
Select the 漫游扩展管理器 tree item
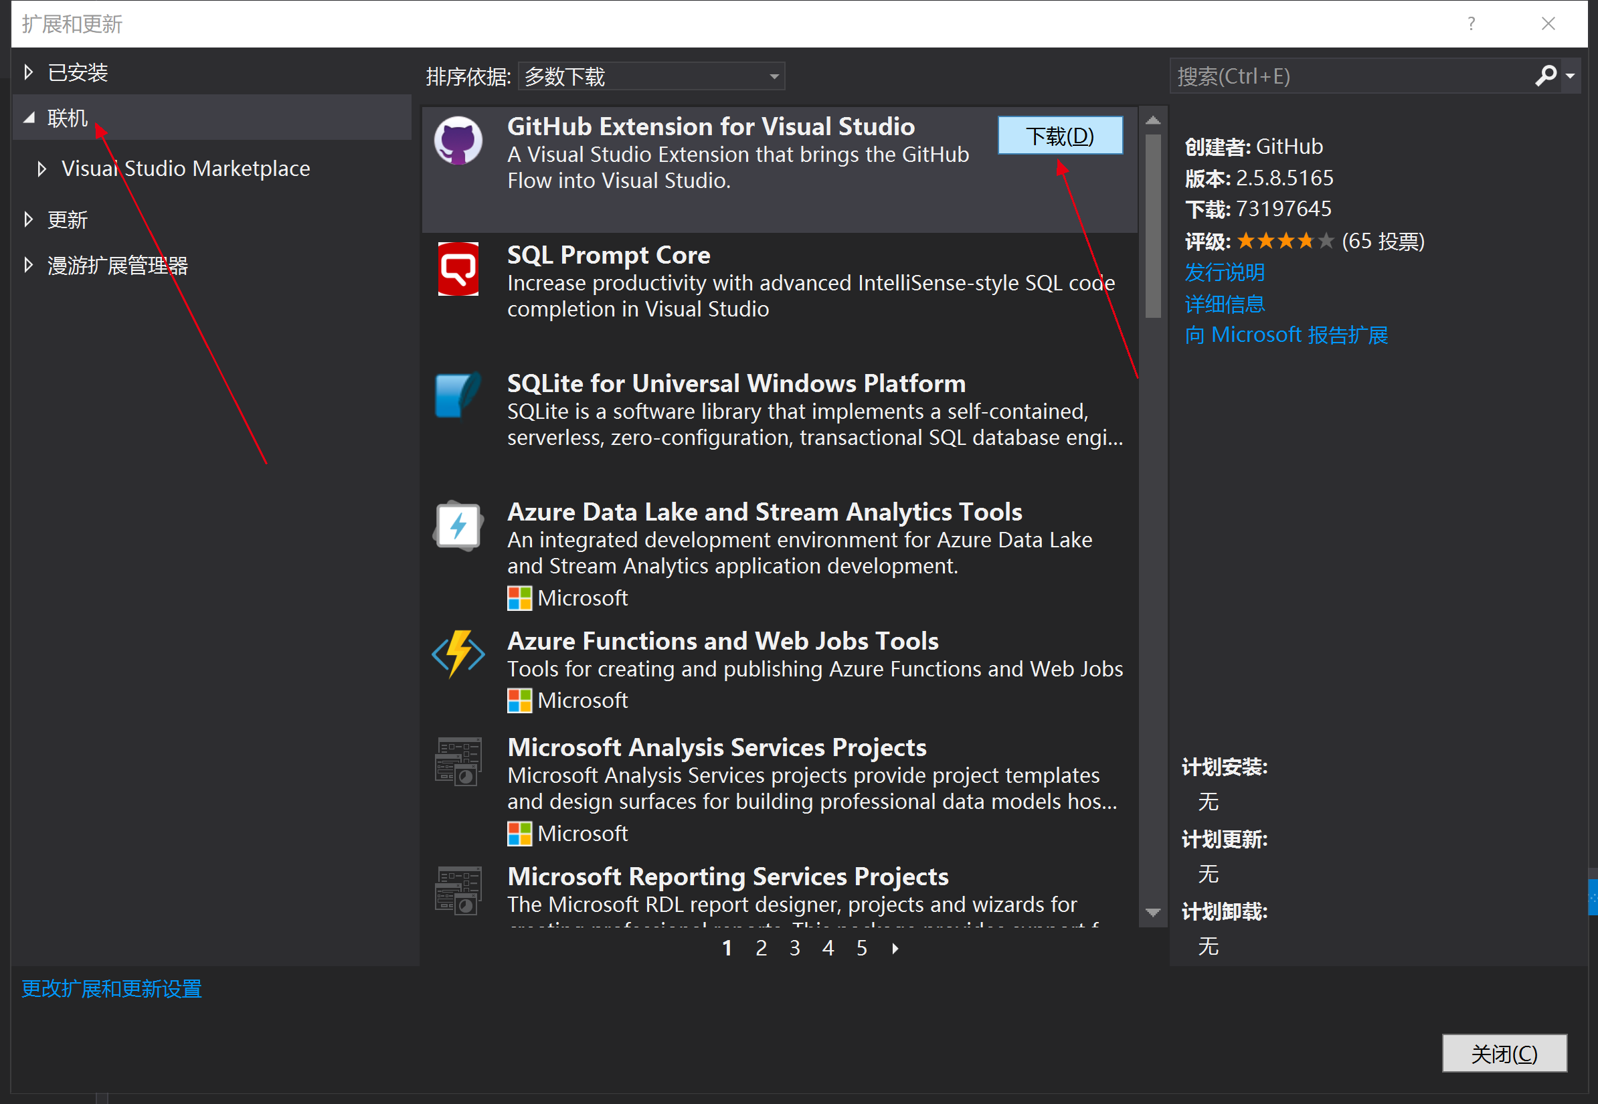pos(118,265)
